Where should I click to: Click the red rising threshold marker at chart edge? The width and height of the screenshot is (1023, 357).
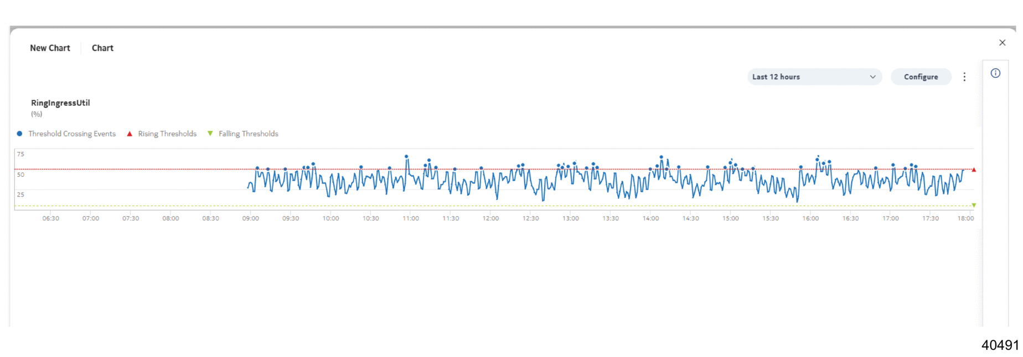click(974, 170)
